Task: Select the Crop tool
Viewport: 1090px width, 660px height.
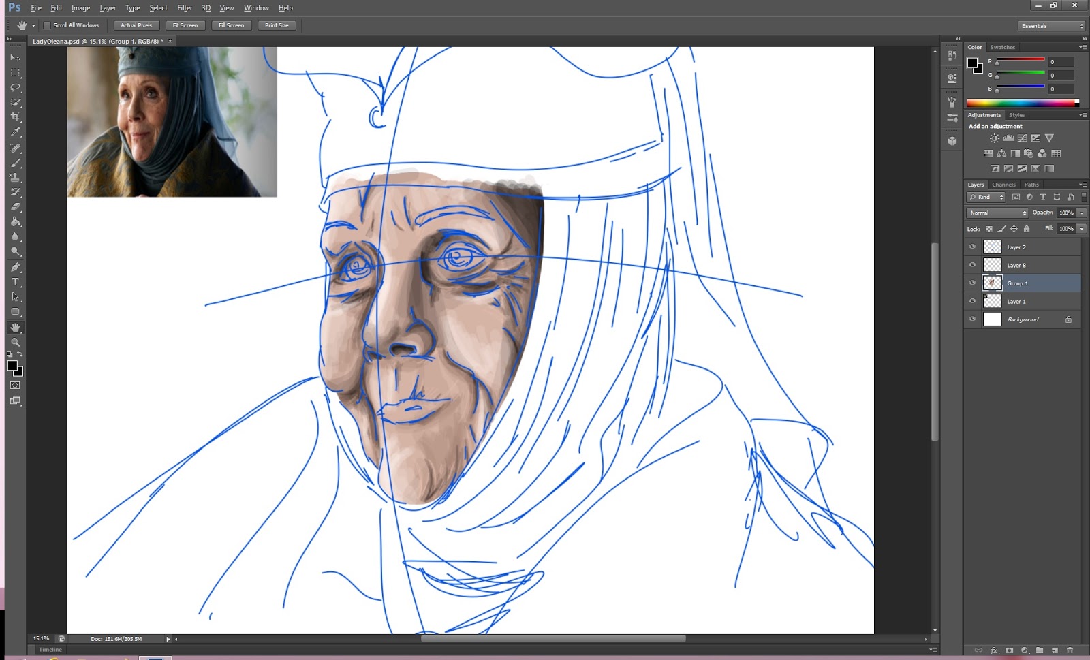Action: coord(16,117)
